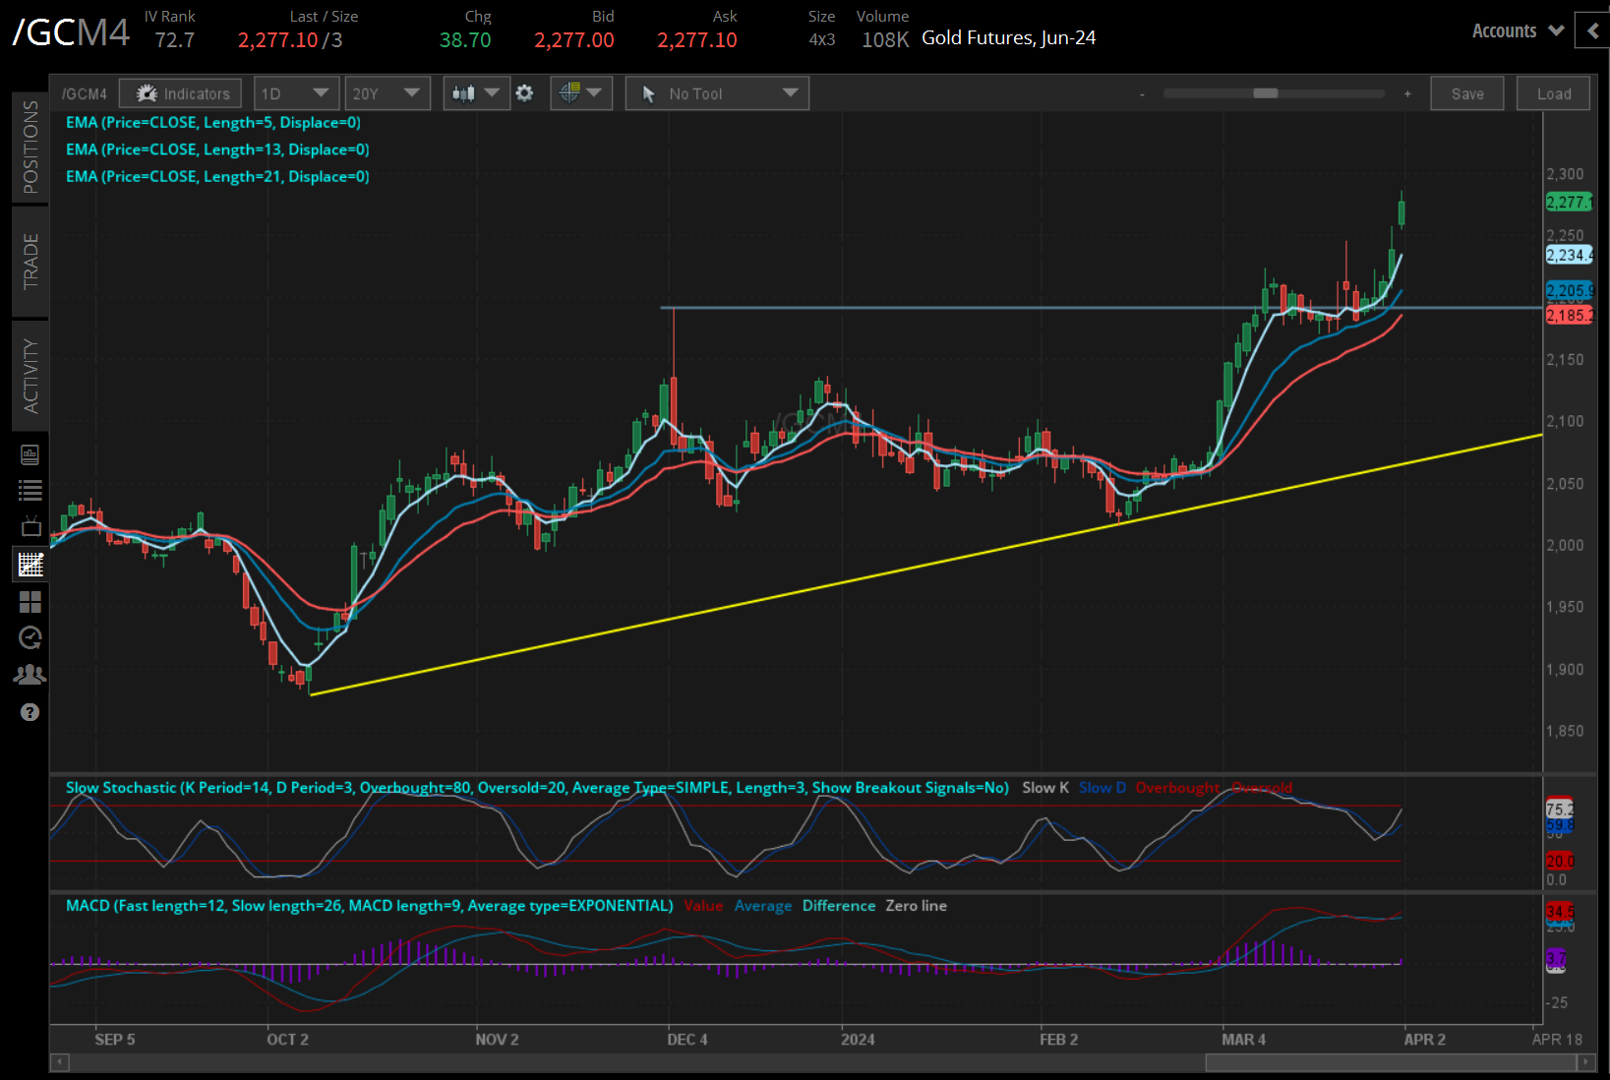Open chart settings gear icon
The image size is (1610, 1080).
click(x=525, y=93)
